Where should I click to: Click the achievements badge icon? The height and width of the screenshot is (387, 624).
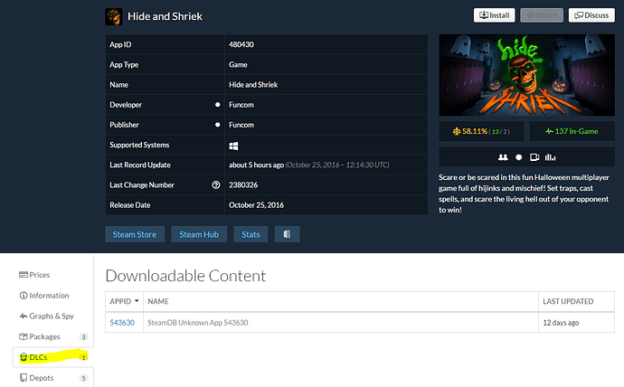point(518,157)
